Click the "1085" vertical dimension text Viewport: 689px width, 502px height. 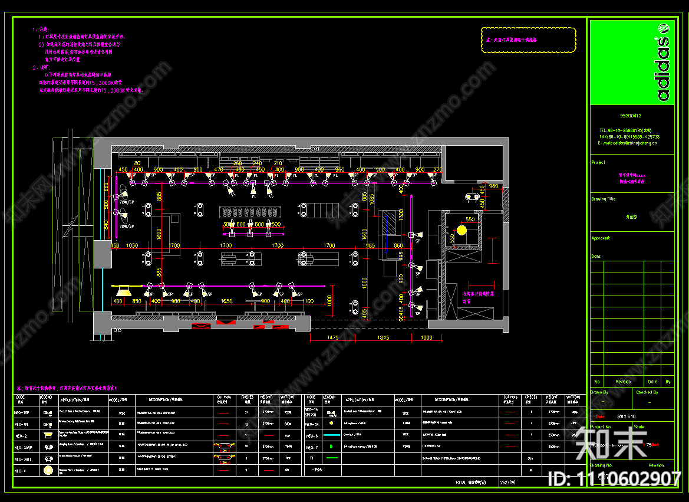(372, 199)
